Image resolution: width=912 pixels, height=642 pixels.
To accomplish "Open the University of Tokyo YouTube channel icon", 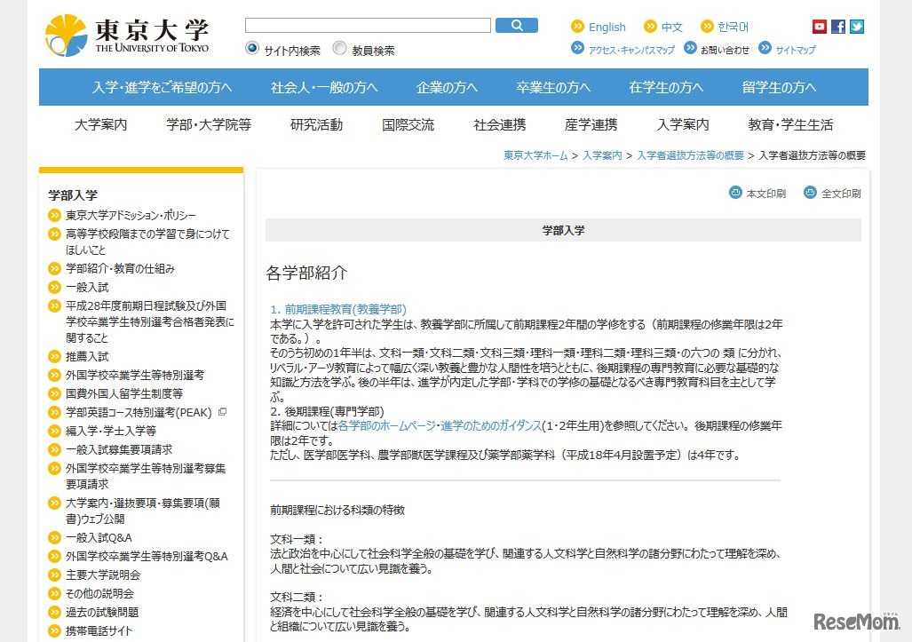I will coord(818,26).
